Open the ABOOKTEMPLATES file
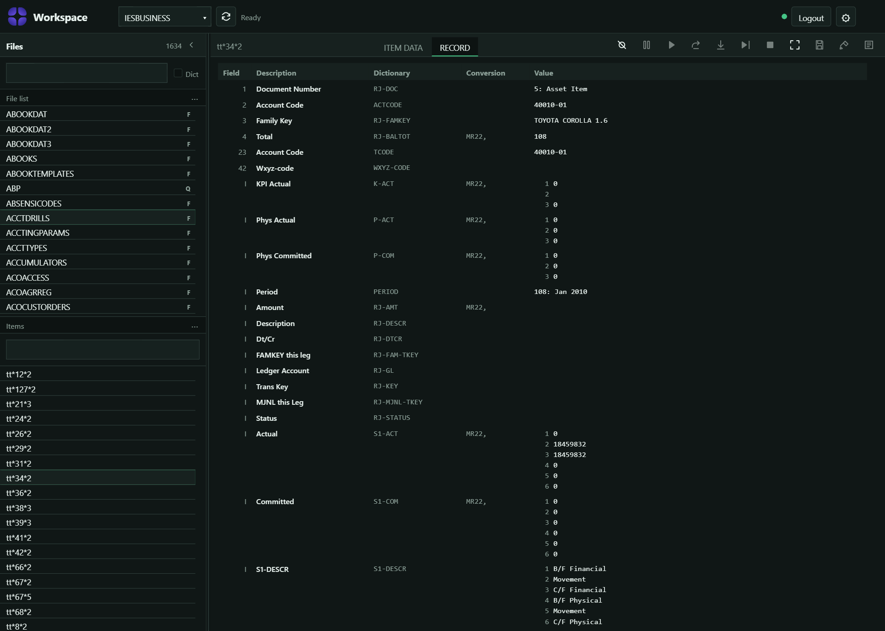885x631 pixels. tap(98, 174)
